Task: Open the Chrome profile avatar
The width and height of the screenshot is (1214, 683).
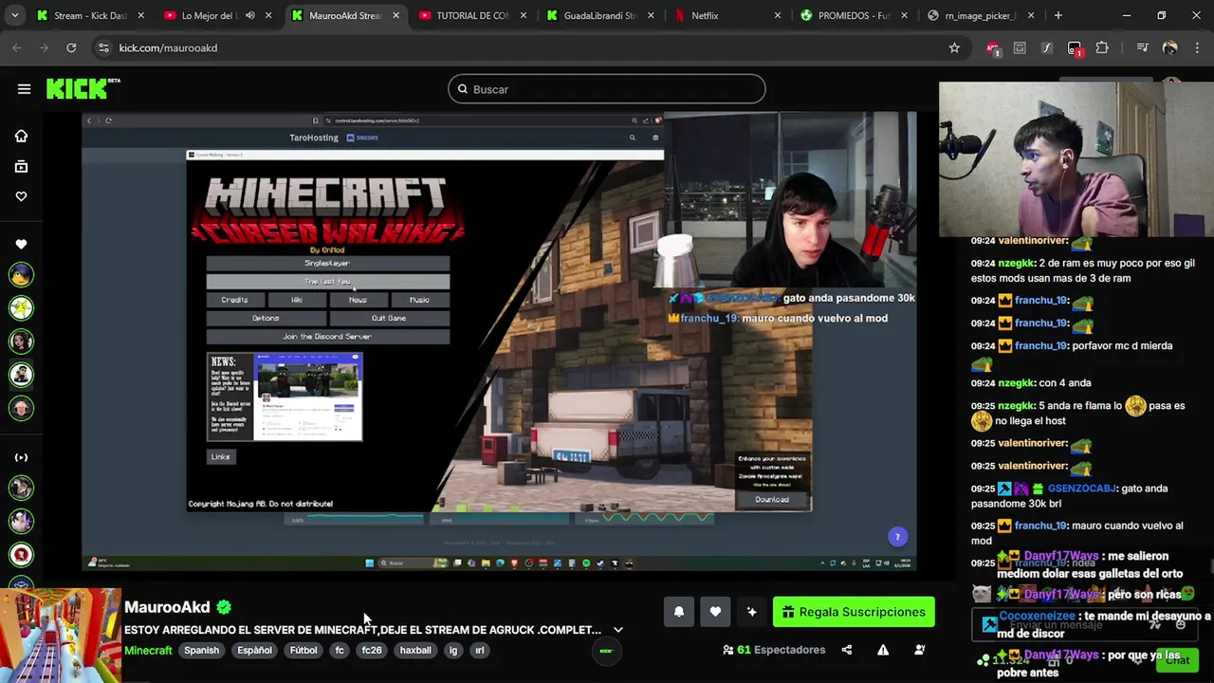Action: [x=1169, y=47]
